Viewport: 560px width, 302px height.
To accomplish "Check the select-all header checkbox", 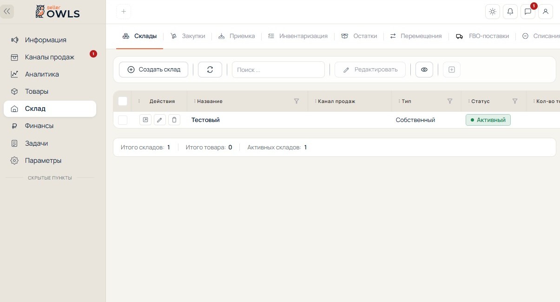I will [123, 101].
